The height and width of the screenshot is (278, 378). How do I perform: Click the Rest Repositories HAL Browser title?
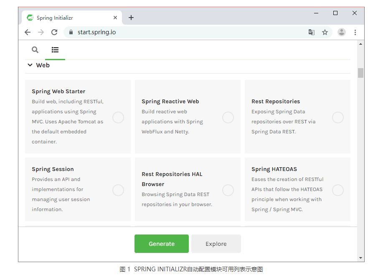[x=172, y=179]
